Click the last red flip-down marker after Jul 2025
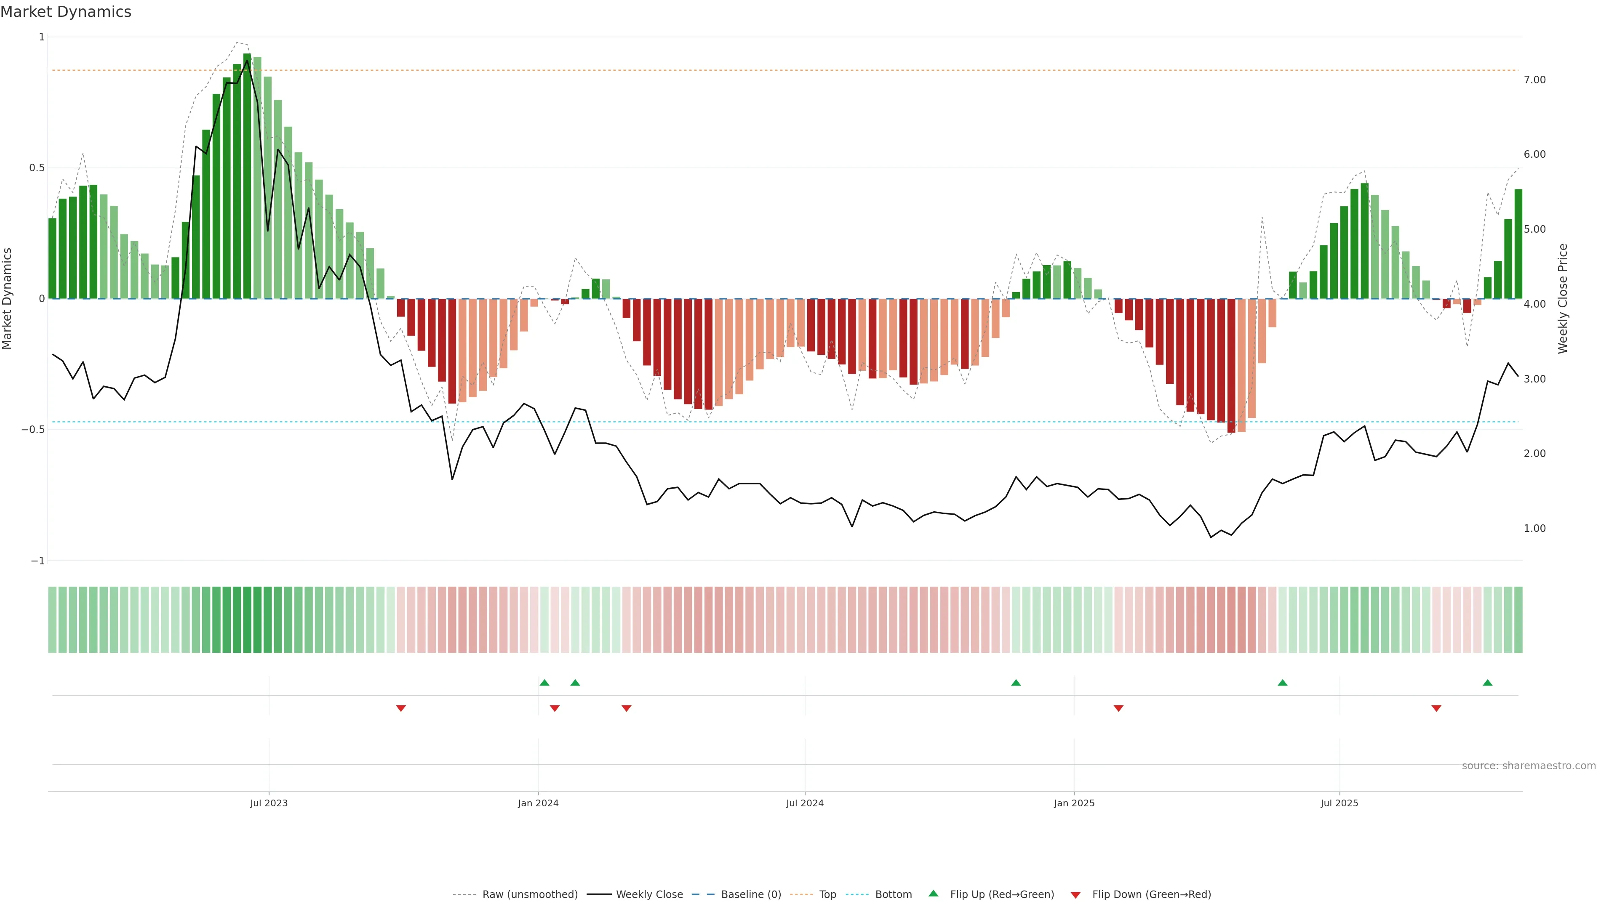This screenshot has width=1617, height=909. tap(1436, 708)
